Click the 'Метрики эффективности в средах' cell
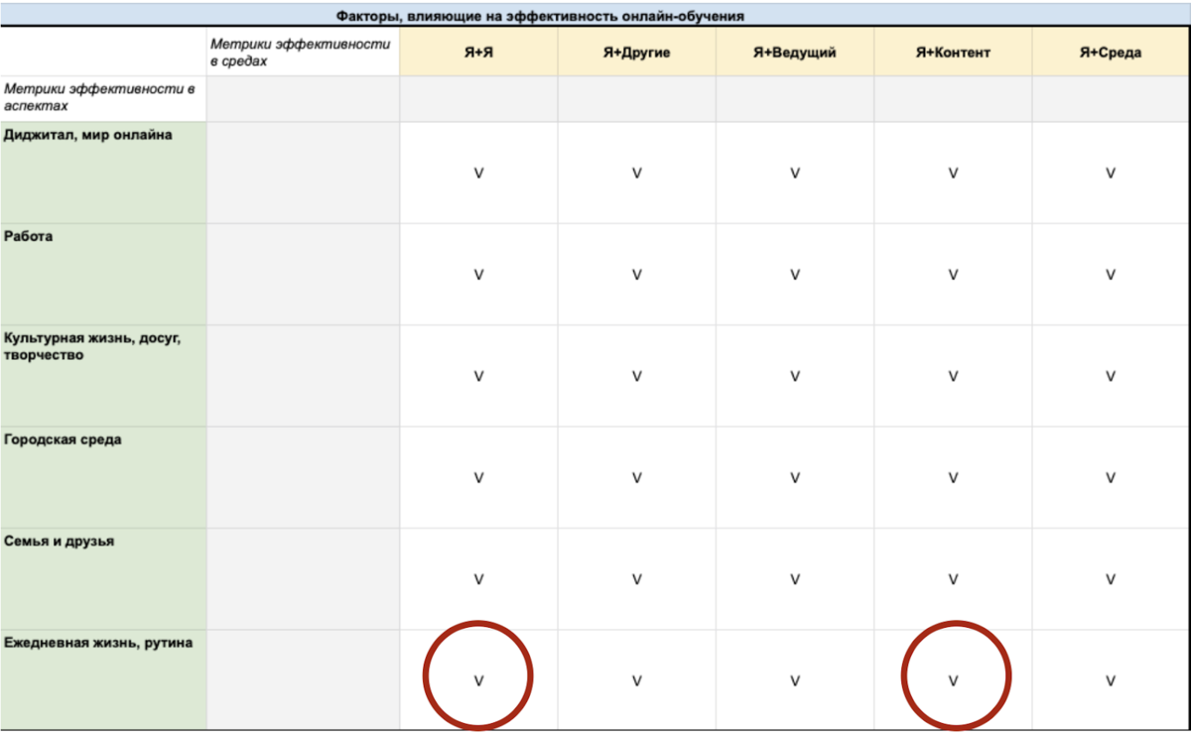1191x735 pixels. [x=303, y=52]
